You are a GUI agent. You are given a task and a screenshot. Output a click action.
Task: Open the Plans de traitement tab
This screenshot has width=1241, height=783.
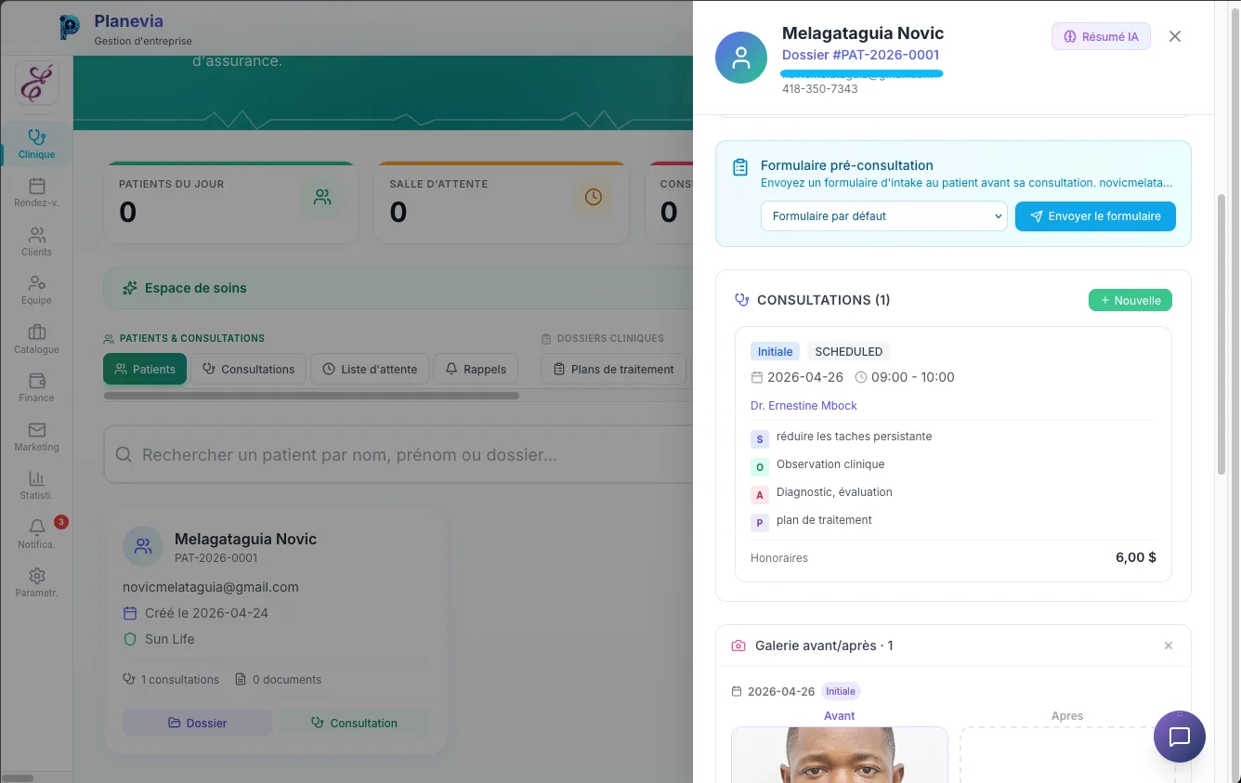pos(613,369)
